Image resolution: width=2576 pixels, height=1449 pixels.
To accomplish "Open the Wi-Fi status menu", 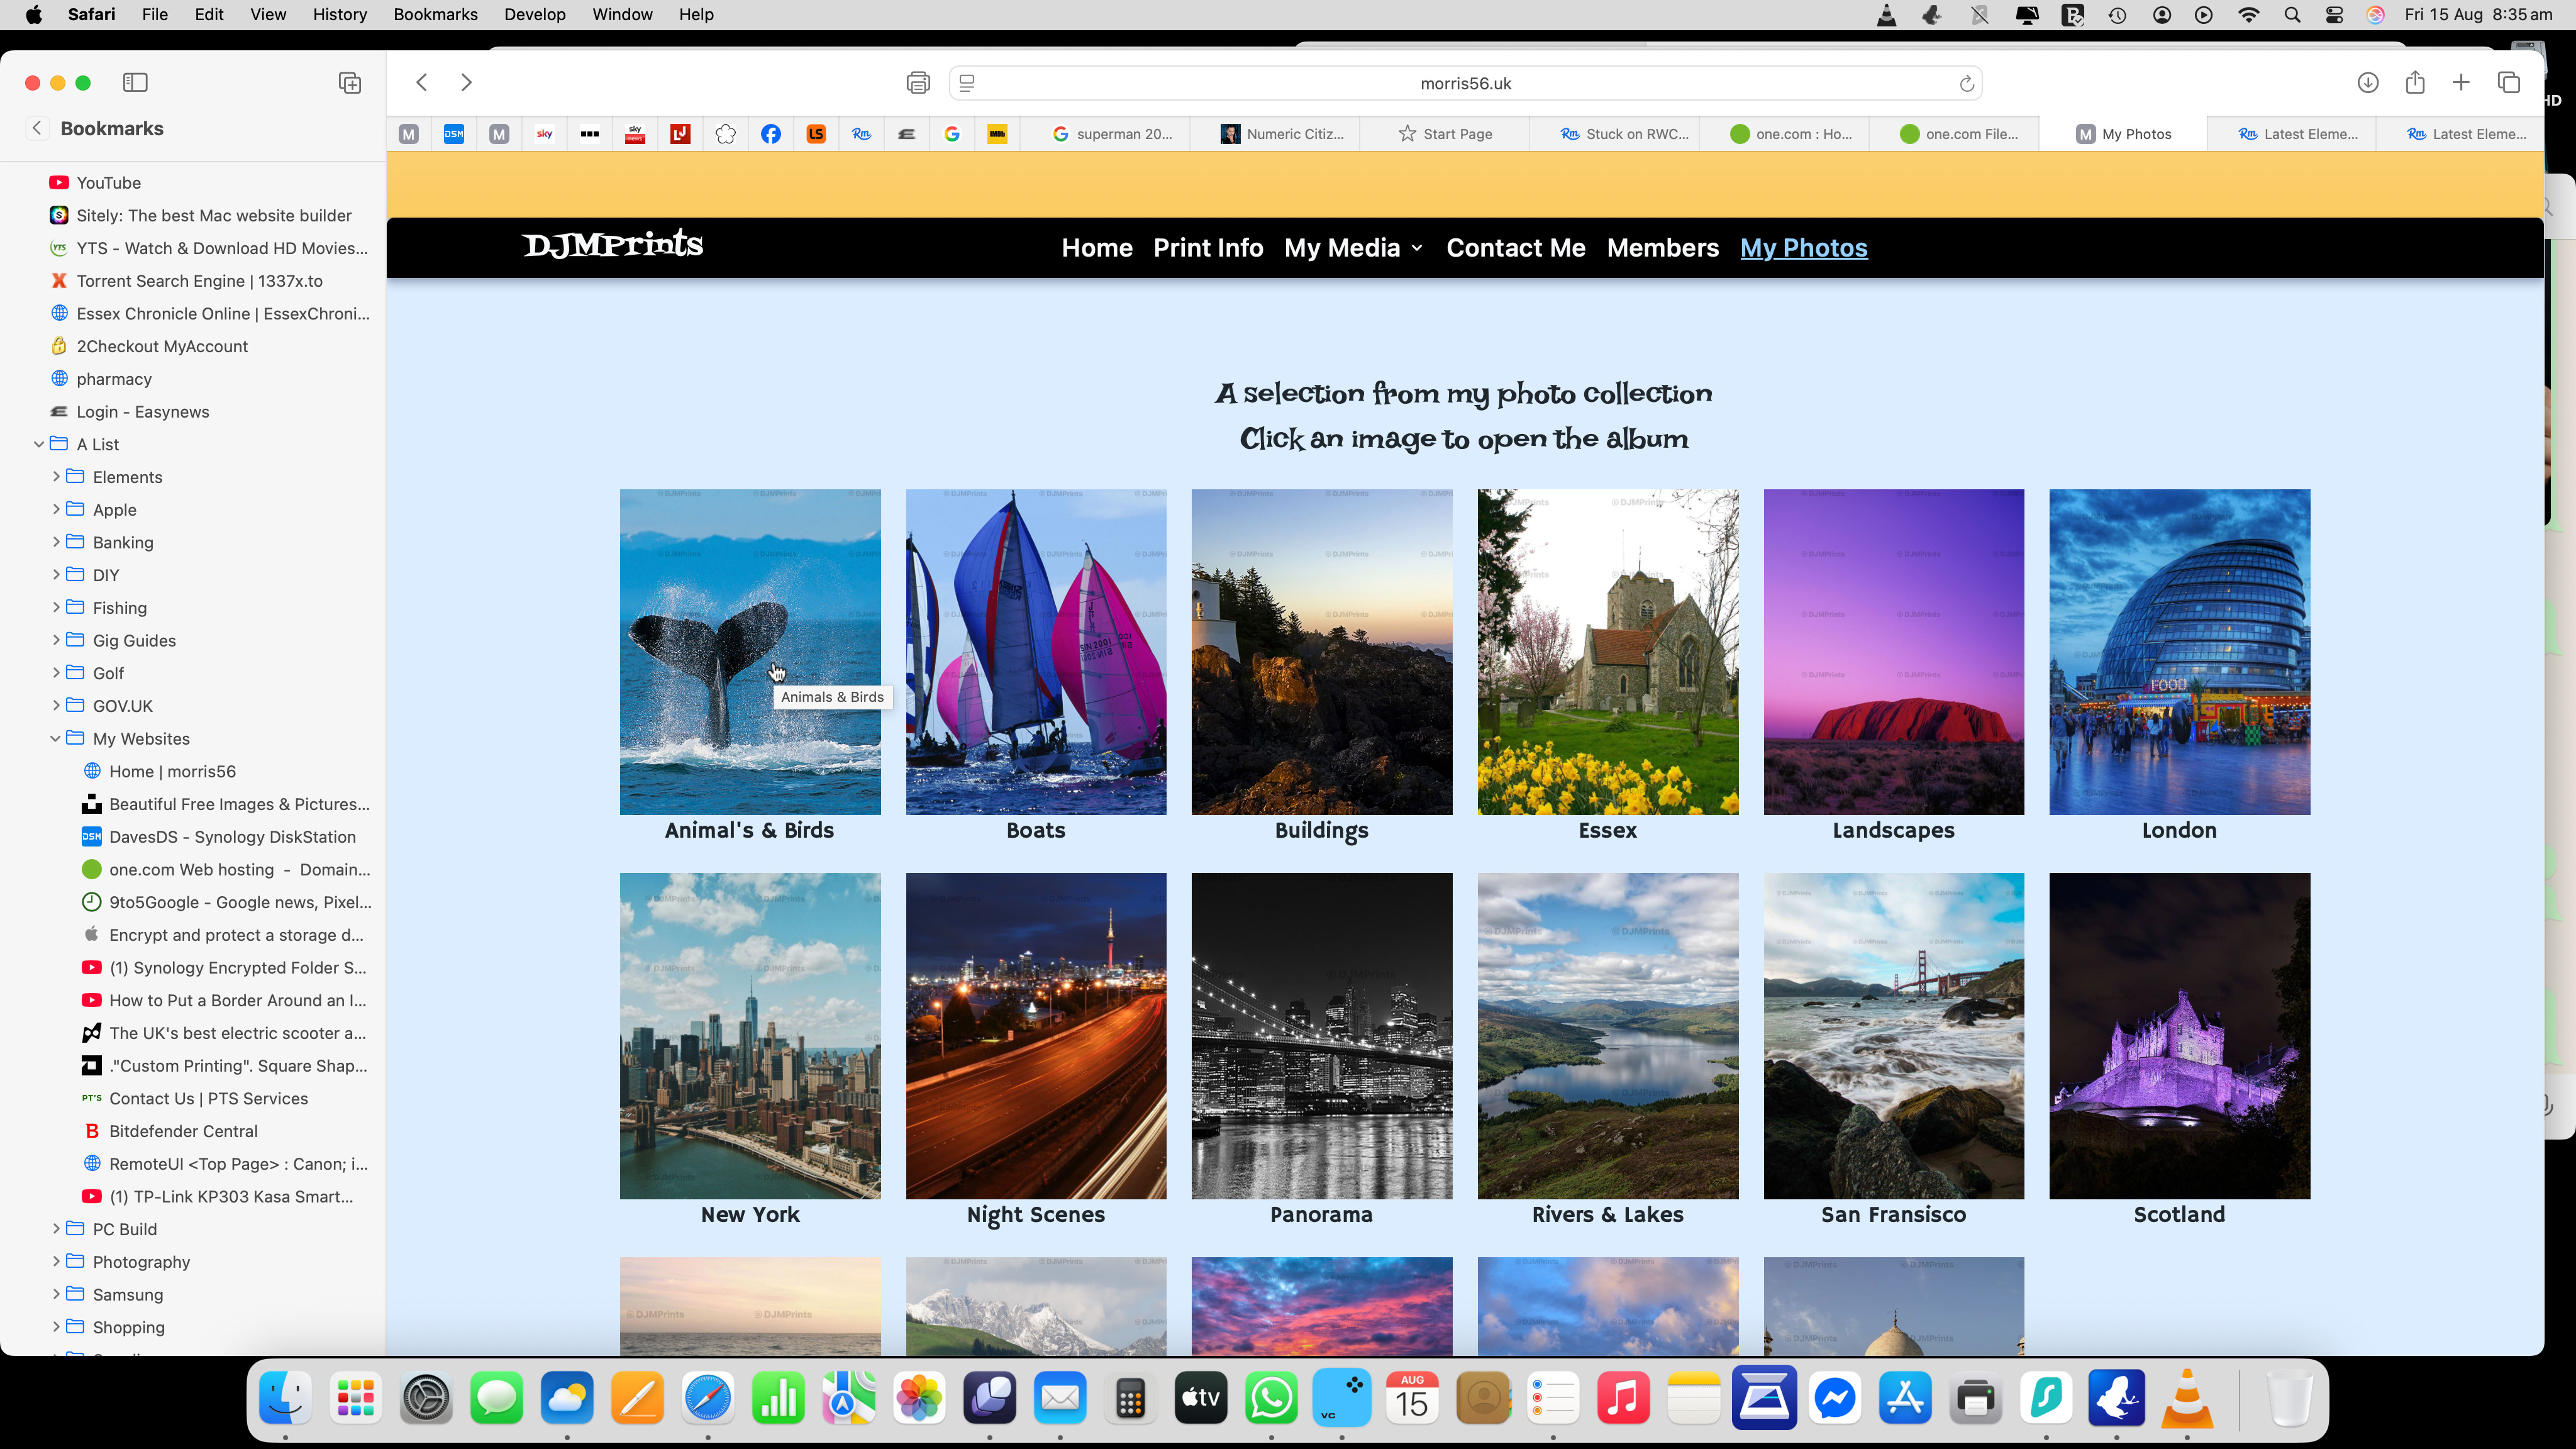I will pyautogui.click(x=2249, y=15).
